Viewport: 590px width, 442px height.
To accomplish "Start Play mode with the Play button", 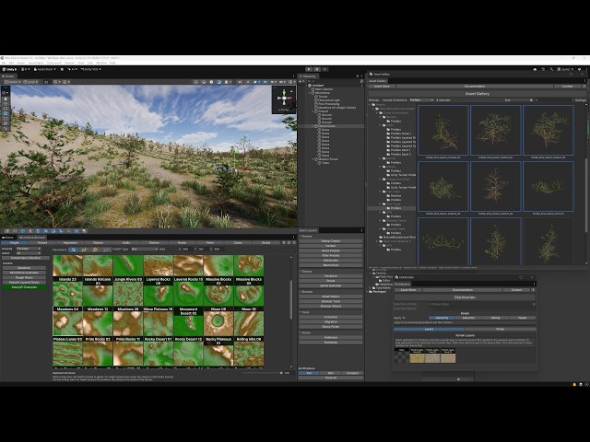I will (309, 69).
